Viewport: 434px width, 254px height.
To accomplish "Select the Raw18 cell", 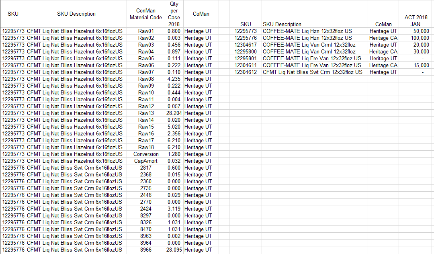I will click(146, 147).
